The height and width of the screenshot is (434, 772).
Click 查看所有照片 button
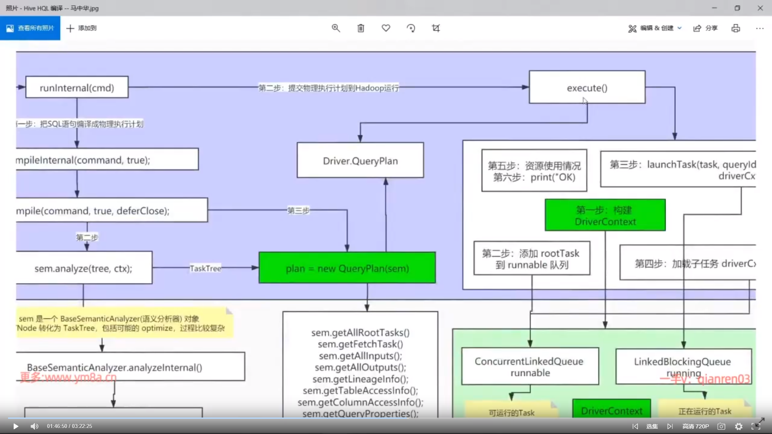pyautogui.click(x=30, y=28)
